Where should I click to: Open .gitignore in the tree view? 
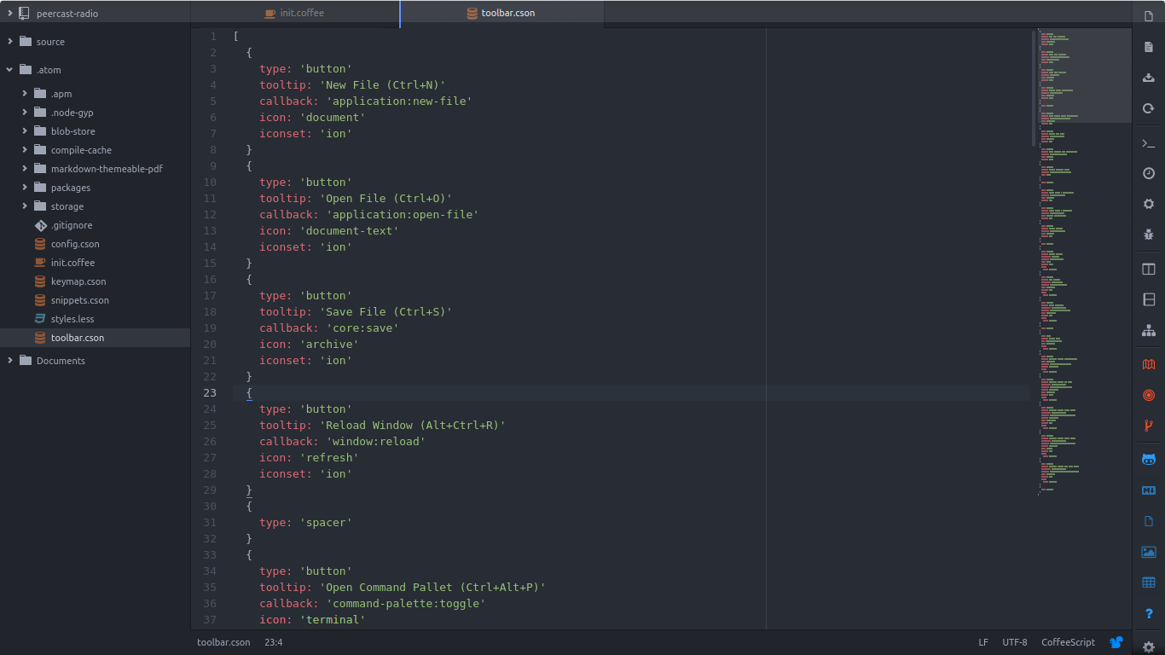(72, 225)
